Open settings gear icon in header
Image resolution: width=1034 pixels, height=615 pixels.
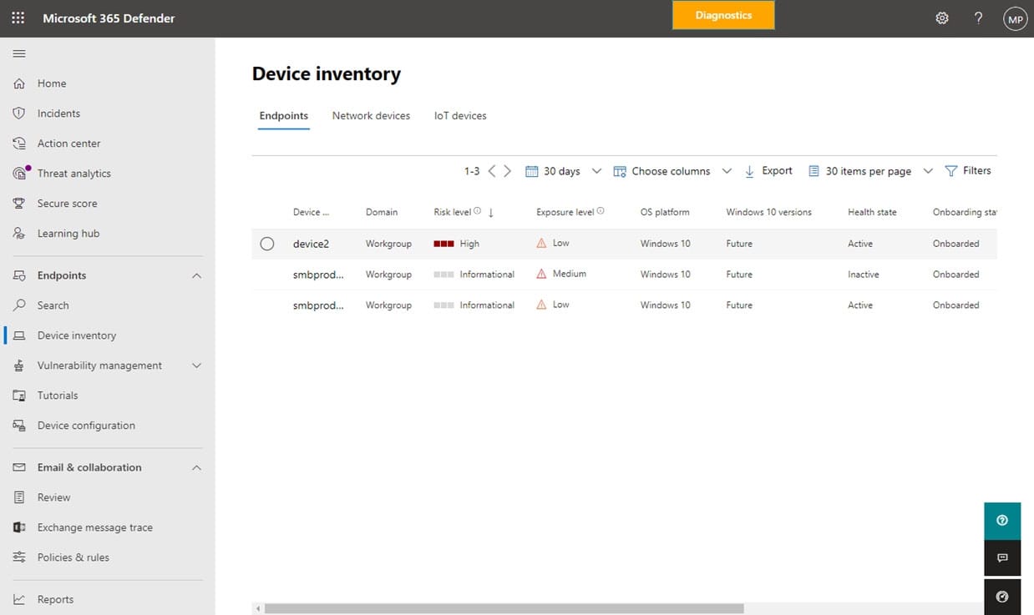coord(942,18)
